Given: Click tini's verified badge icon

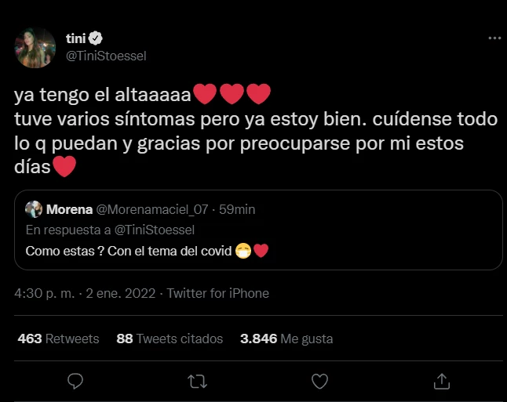Looking at the screenshot, I should pyautogui.click(x=96, y=39).
